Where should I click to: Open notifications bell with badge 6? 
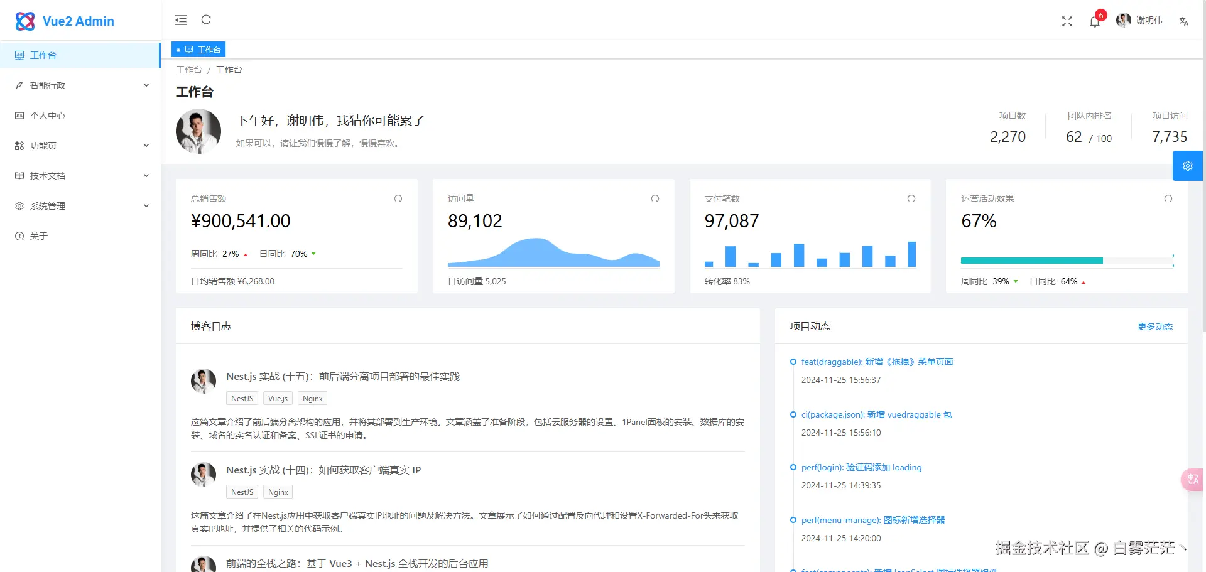1095,21
